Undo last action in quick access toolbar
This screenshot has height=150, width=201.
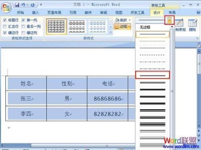(23, 5)
